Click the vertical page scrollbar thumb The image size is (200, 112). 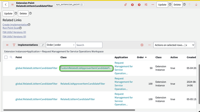(199, 84)
